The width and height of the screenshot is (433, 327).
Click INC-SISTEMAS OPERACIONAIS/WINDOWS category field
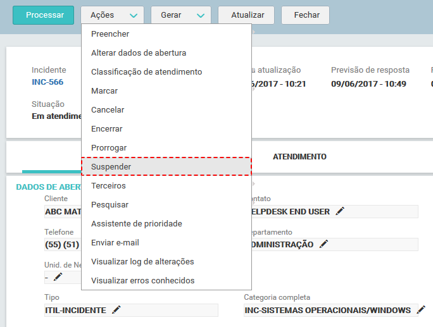(331, 310)
